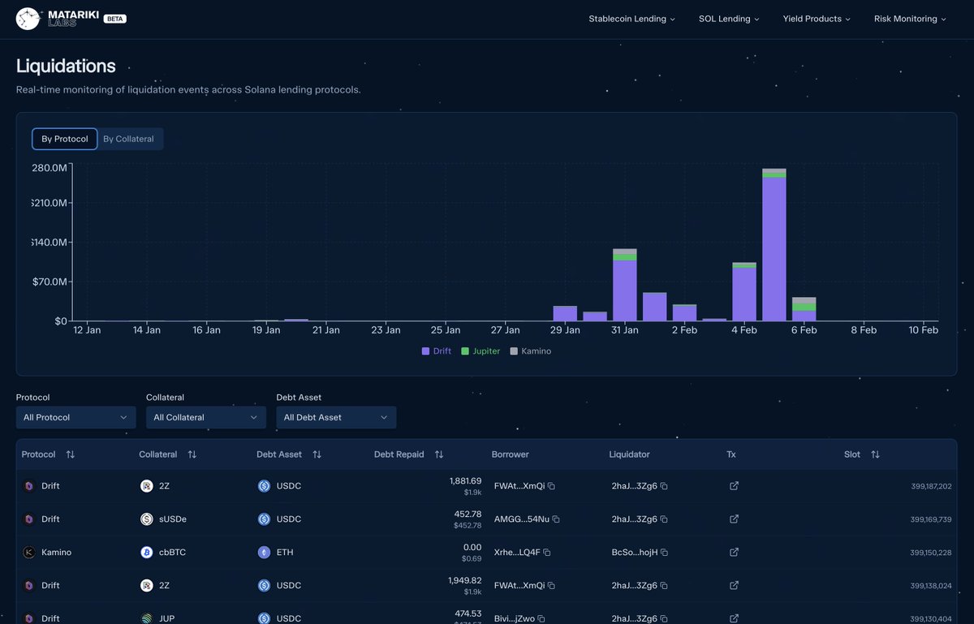This screenshot has width=974, height=624.
Task: Click the JUP collateral icon
Action: [146, 618]
